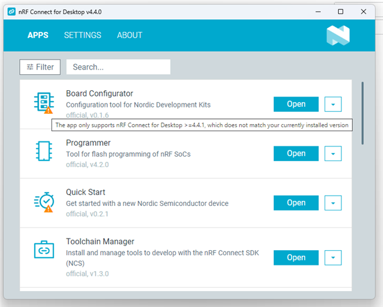Click the app list vertical scrollbar
The width and height of the screenshot is (383, 307).
tap(362, 113)
